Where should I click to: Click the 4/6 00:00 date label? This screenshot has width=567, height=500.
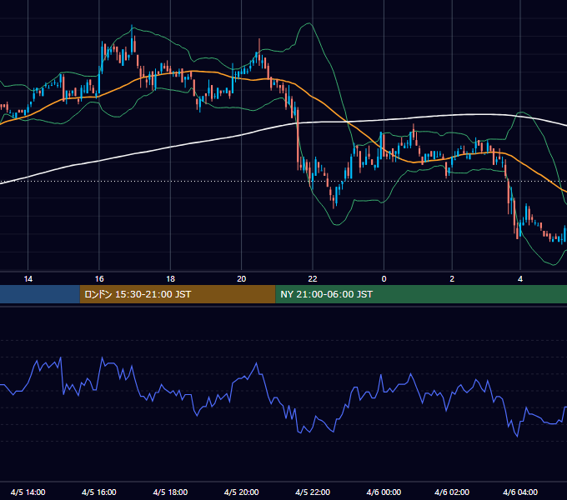(384, 492)
